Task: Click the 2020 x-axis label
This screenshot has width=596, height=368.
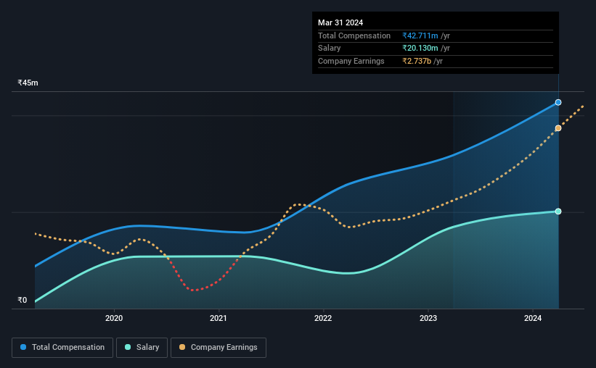Action: click(x=114, y=318)
